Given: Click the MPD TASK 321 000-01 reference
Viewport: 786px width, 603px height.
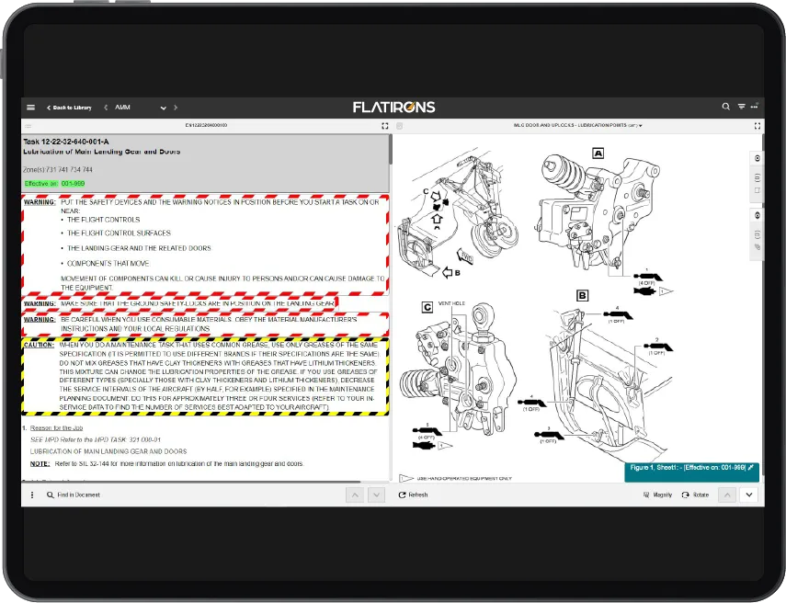Looking at the screenshot, I should 96,439.
